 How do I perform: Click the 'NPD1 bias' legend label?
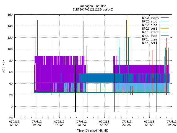(150, 39)
